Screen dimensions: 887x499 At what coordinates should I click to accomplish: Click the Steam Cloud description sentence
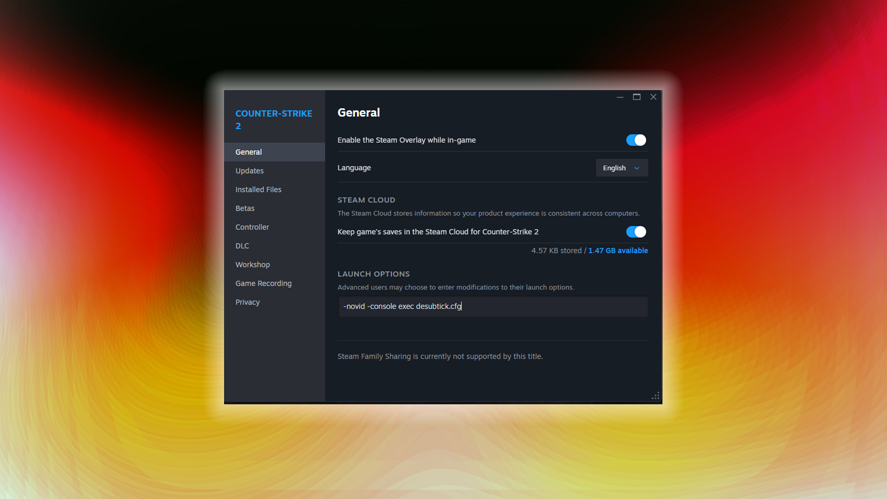[x=488, y=213]
